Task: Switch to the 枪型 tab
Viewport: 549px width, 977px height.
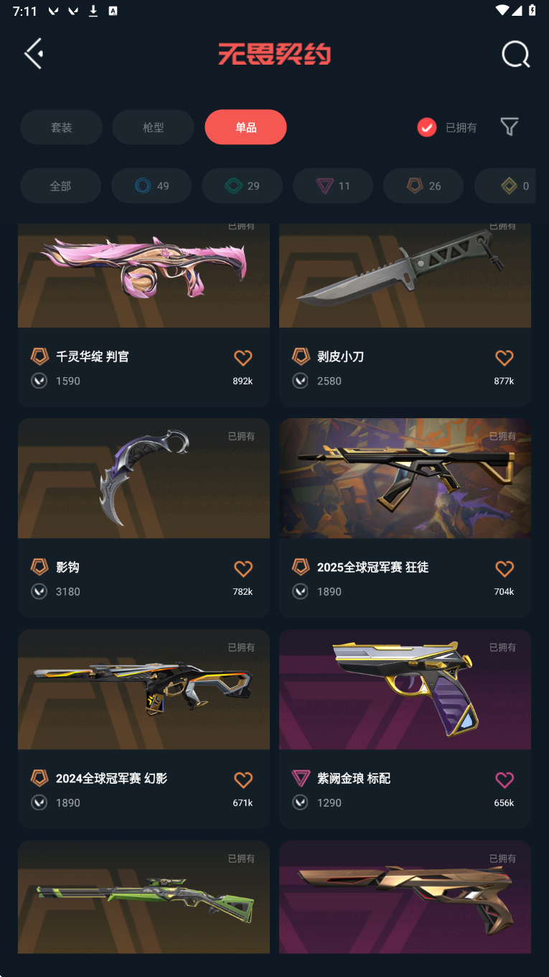Action: tap(153, 127)
